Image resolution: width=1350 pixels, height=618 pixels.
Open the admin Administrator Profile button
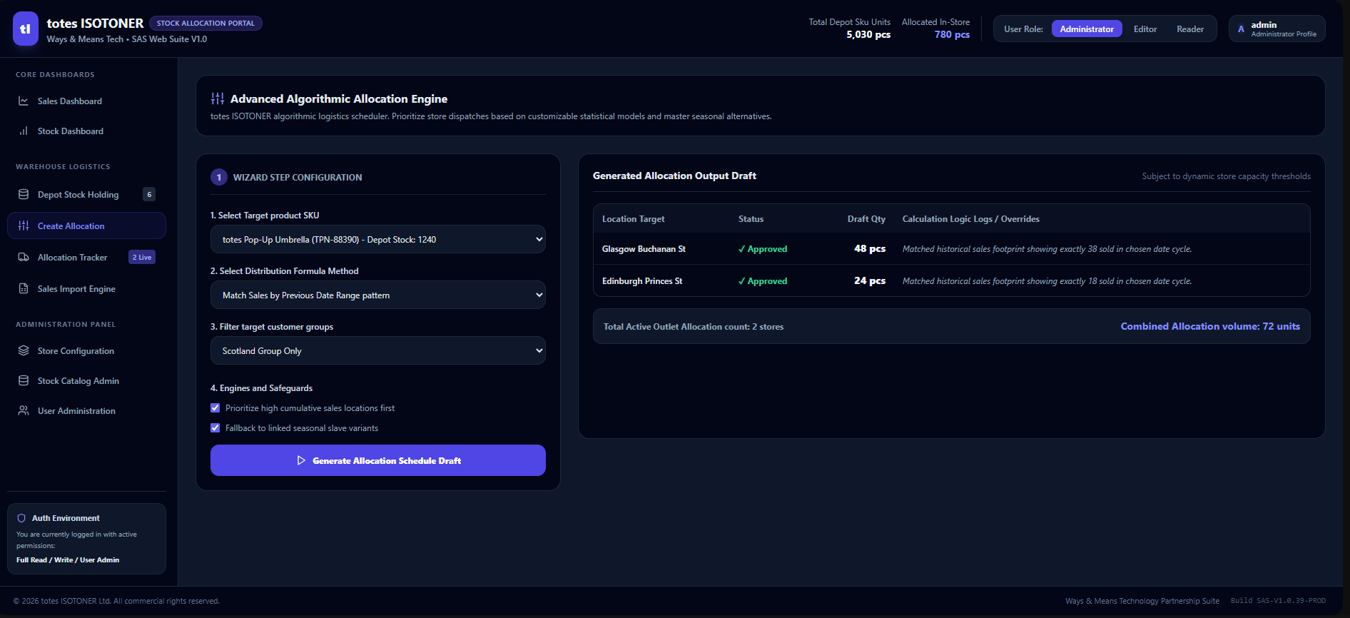tap(1277, 29)
